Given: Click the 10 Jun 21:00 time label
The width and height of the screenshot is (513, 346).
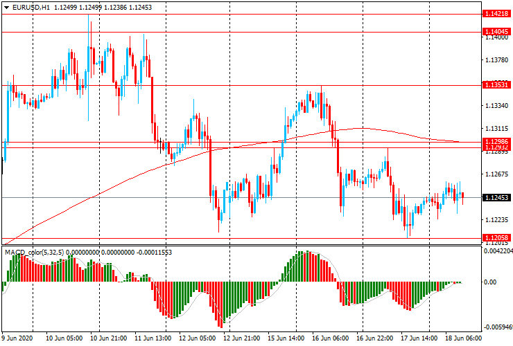Looking at the screenshot, I should coord(108,338).
